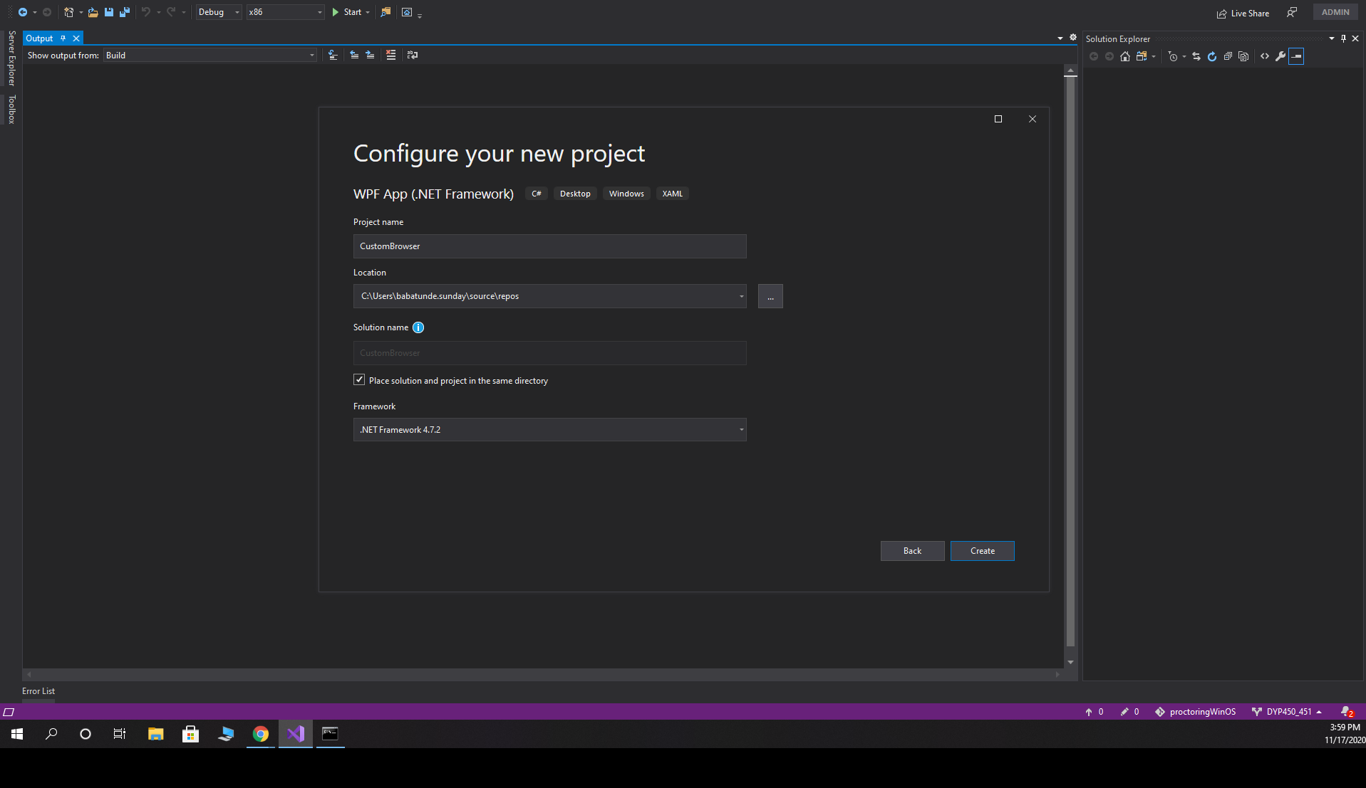Click the Create button
The width and height of the screenshot is (1366, 788).
[982, 550]
